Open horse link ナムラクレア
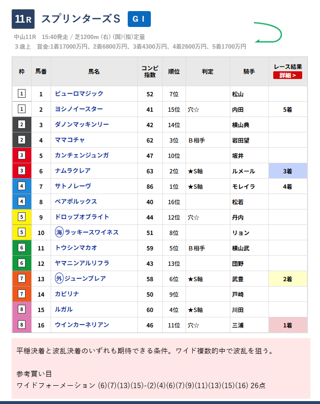The width and height of the screenshot is (320, 404). click(x=73, y=171)
